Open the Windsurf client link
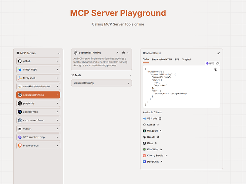The width and height of the screenshot is (246, 184). click(x=152, y=131)
